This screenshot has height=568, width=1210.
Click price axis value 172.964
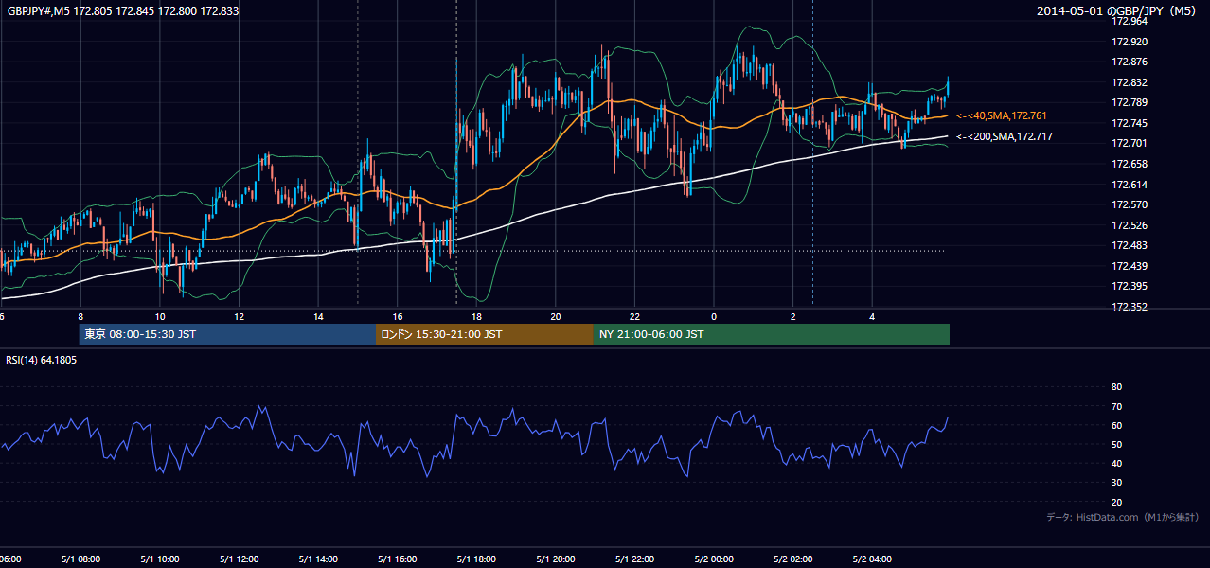1129,21
